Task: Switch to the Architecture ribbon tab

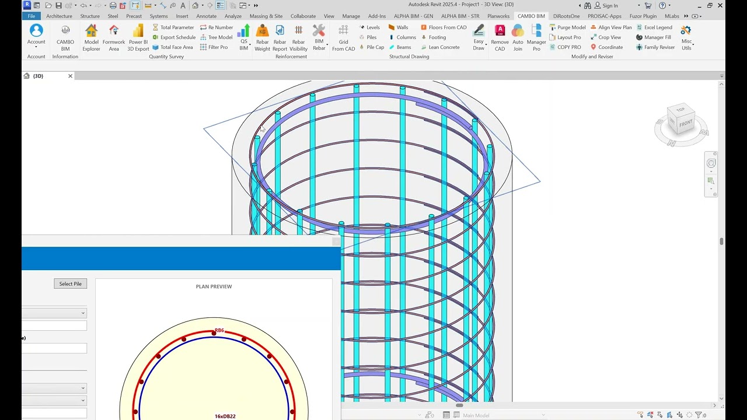Action: 60,16
